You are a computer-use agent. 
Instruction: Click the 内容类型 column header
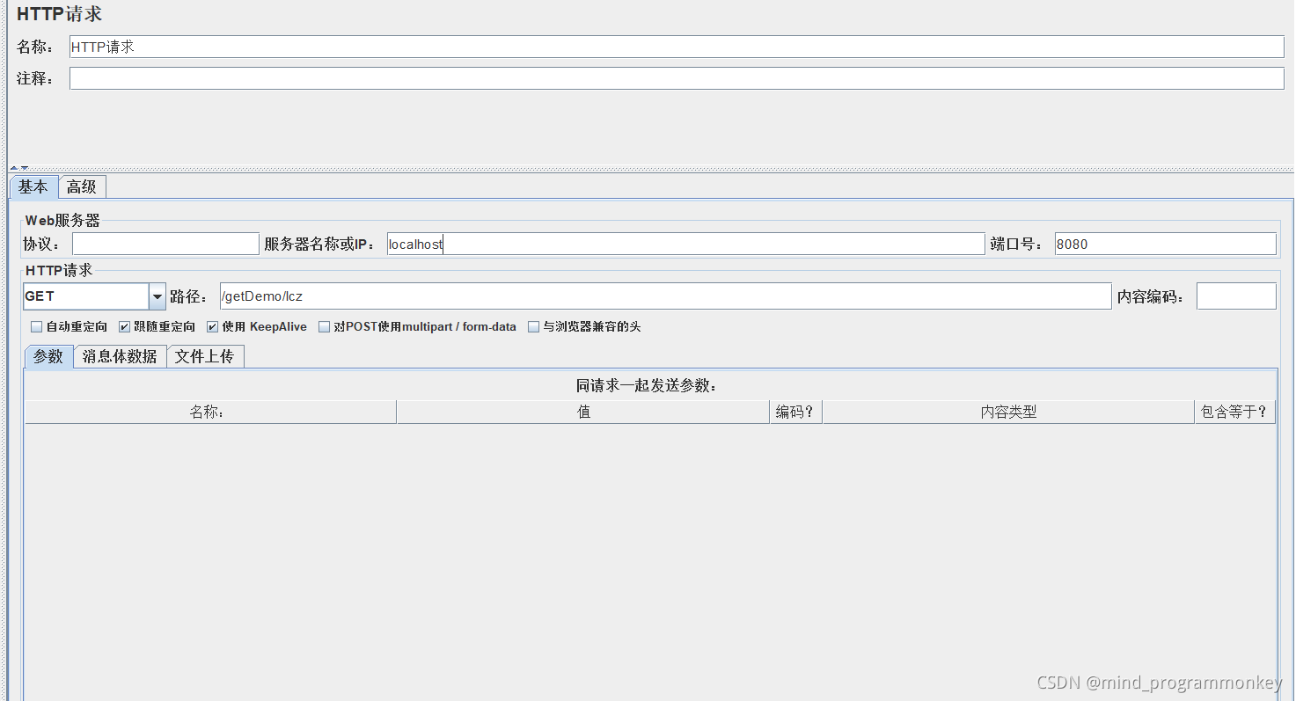coord(1008,412)
